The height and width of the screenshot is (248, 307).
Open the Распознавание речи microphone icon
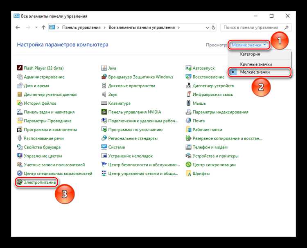pos(20,138)
